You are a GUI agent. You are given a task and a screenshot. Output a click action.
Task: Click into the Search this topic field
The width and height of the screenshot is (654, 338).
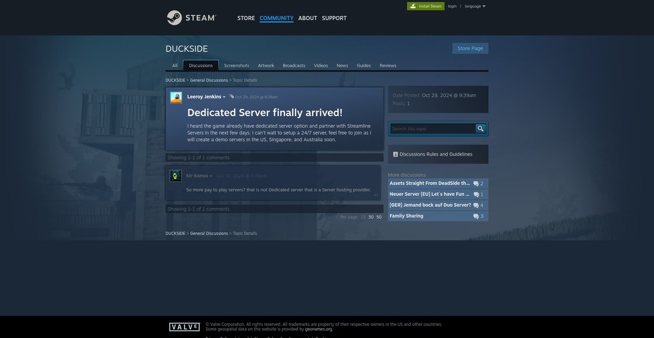tap(433, 129)
